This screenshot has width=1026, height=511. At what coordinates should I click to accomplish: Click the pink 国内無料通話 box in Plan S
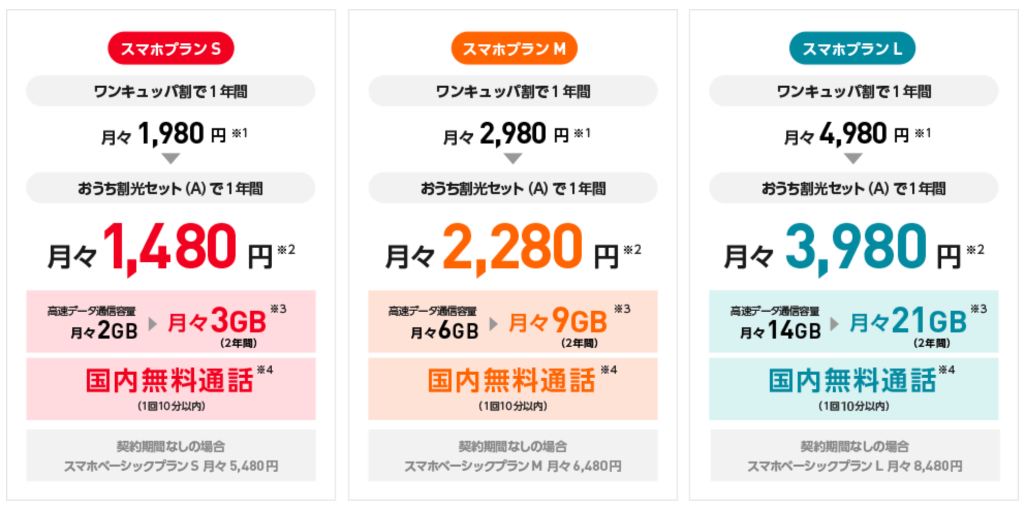pyautogui.click(x=170, y=389)
